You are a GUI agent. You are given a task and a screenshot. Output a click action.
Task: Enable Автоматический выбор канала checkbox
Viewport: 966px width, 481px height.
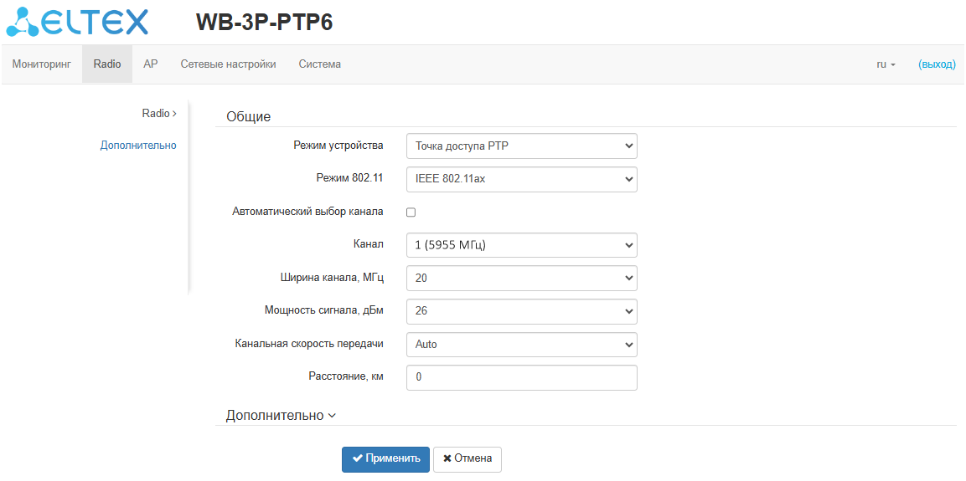pos(411,212)
